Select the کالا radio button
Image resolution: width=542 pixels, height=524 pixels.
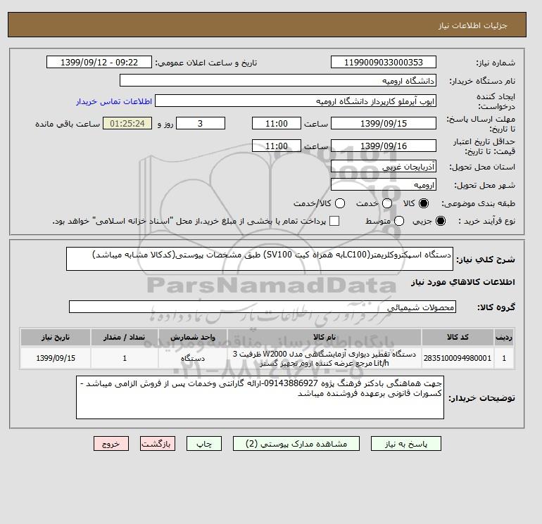pos(424,203)
